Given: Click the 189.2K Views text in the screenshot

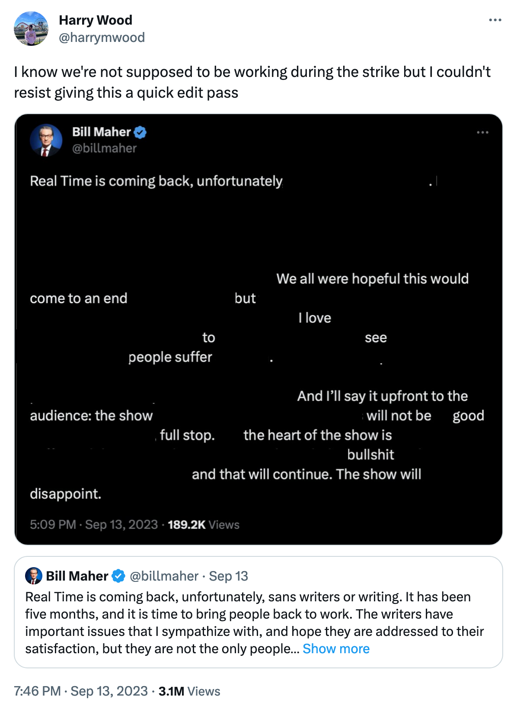Looking at the screenshot, I should (x=203, y=524).
